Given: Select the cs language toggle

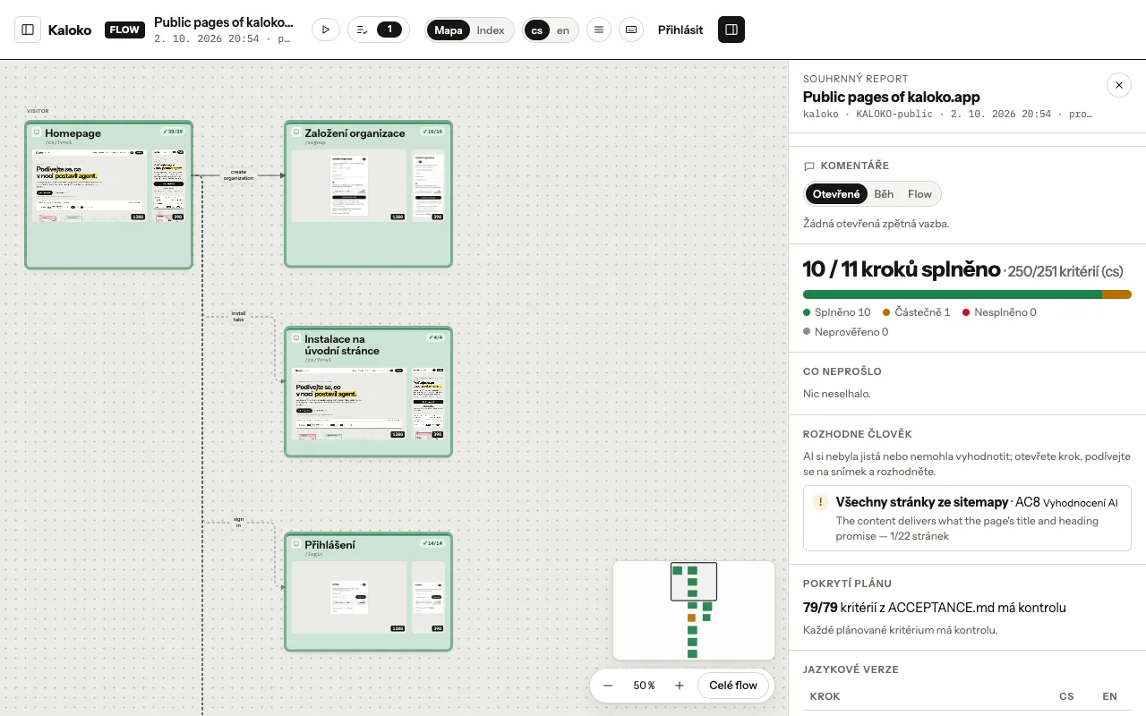Looking at the screenshot, I should pos(536,30).
